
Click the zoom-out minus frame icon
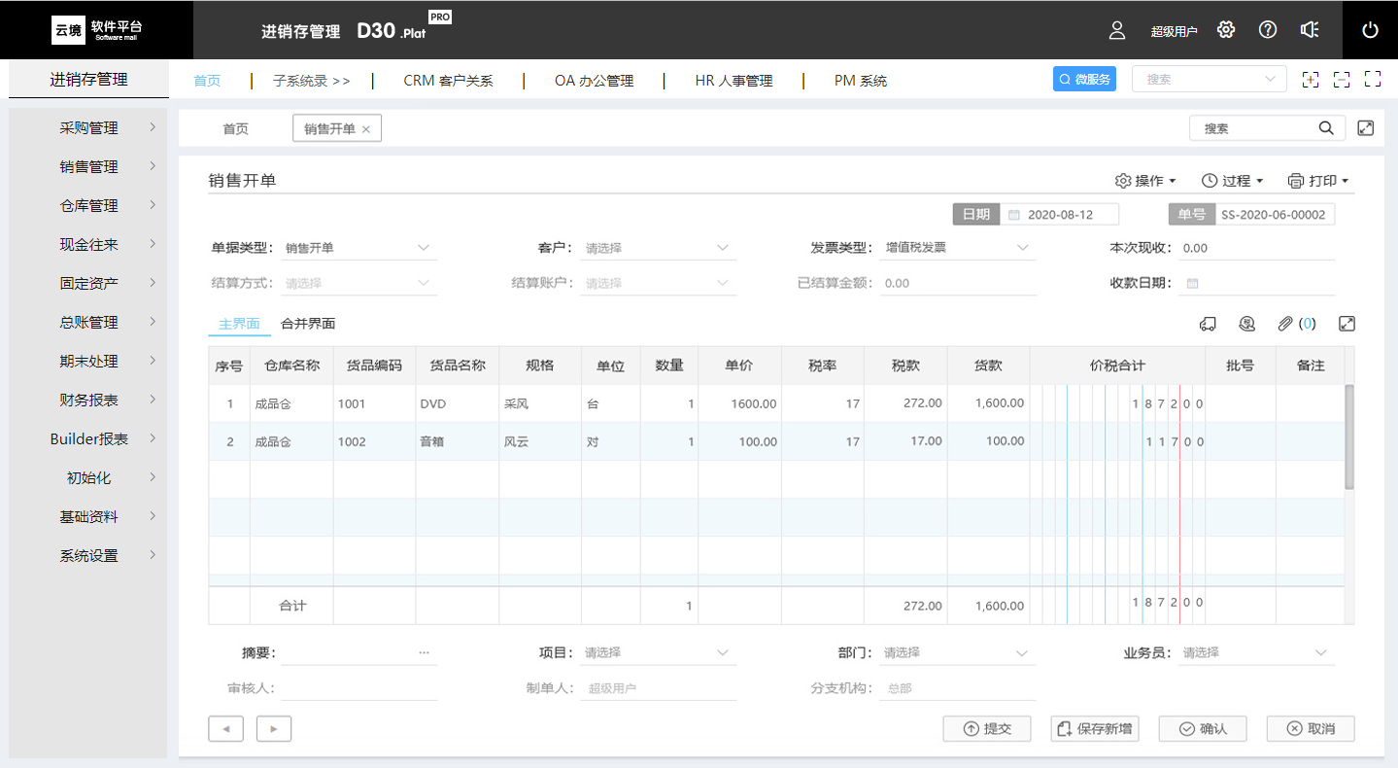pos(1342,80)
